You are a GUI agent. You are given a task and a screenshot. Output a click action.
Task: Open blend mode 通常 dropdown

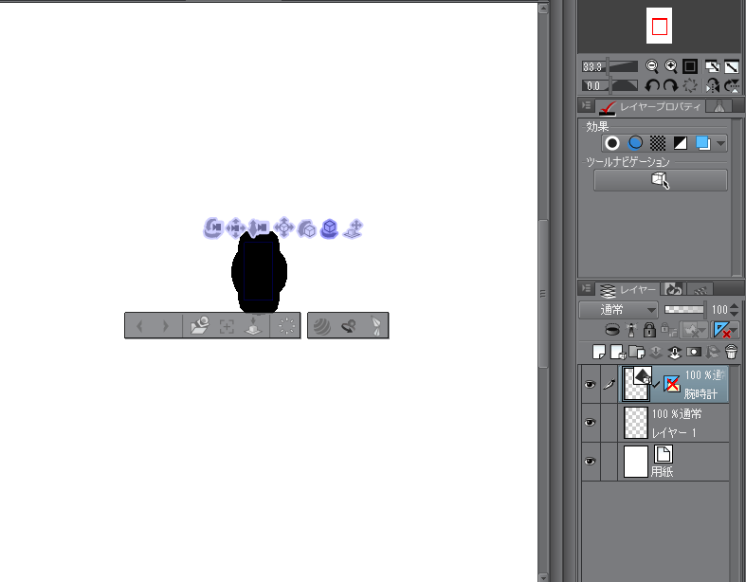point(618,310)
